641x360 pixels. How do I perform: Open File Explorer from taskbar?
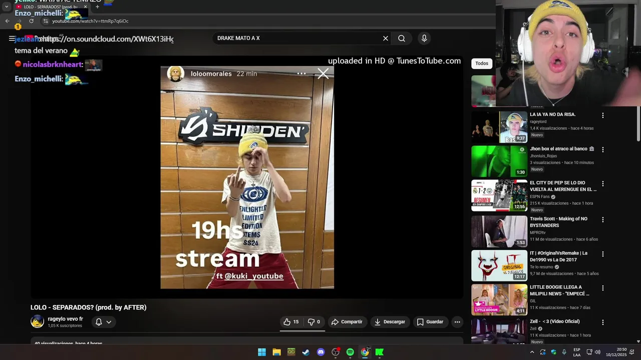[x=276, y=352]
